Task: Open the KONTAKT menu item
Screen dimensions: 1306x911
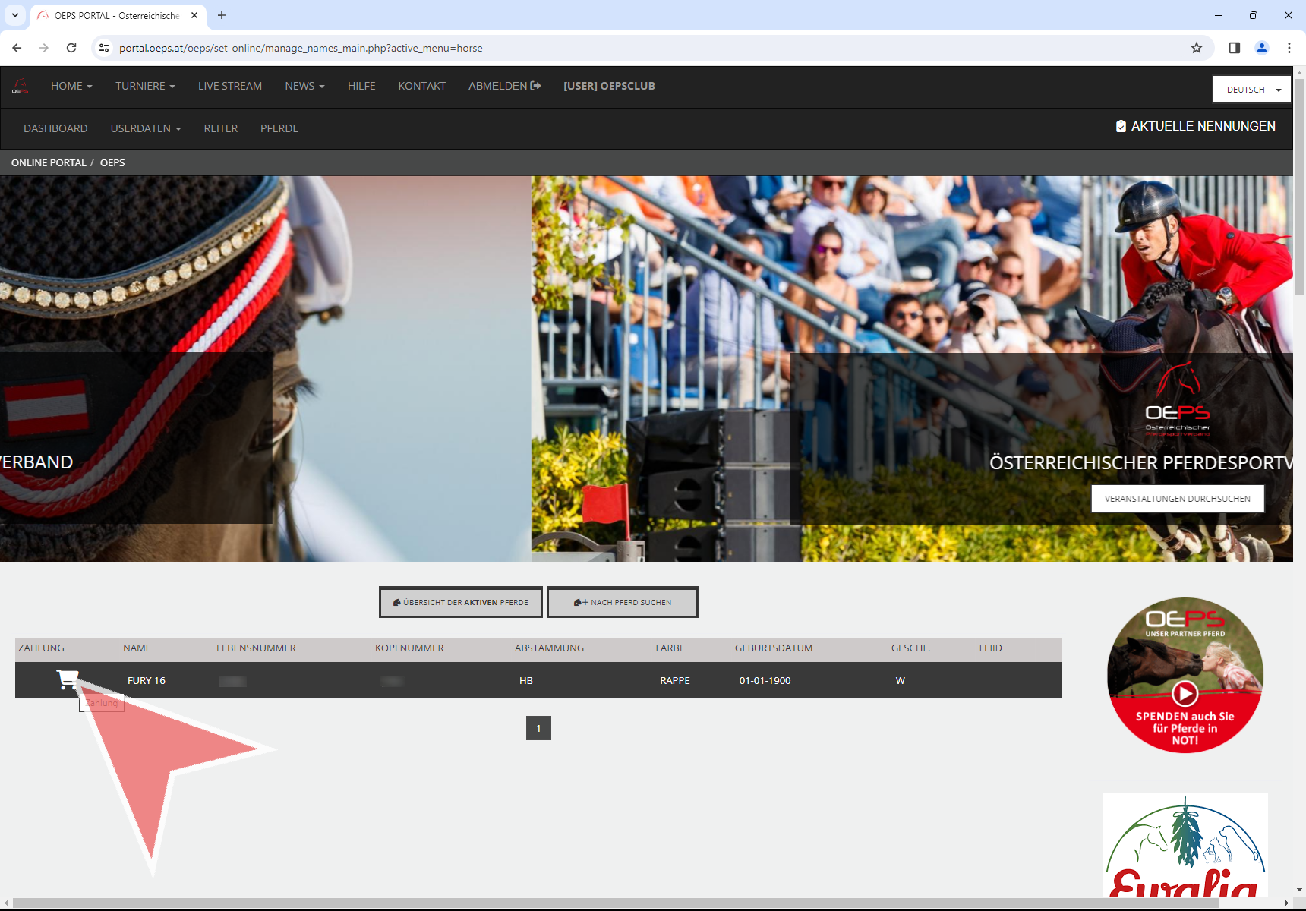Action: click(x=422, y=86)
